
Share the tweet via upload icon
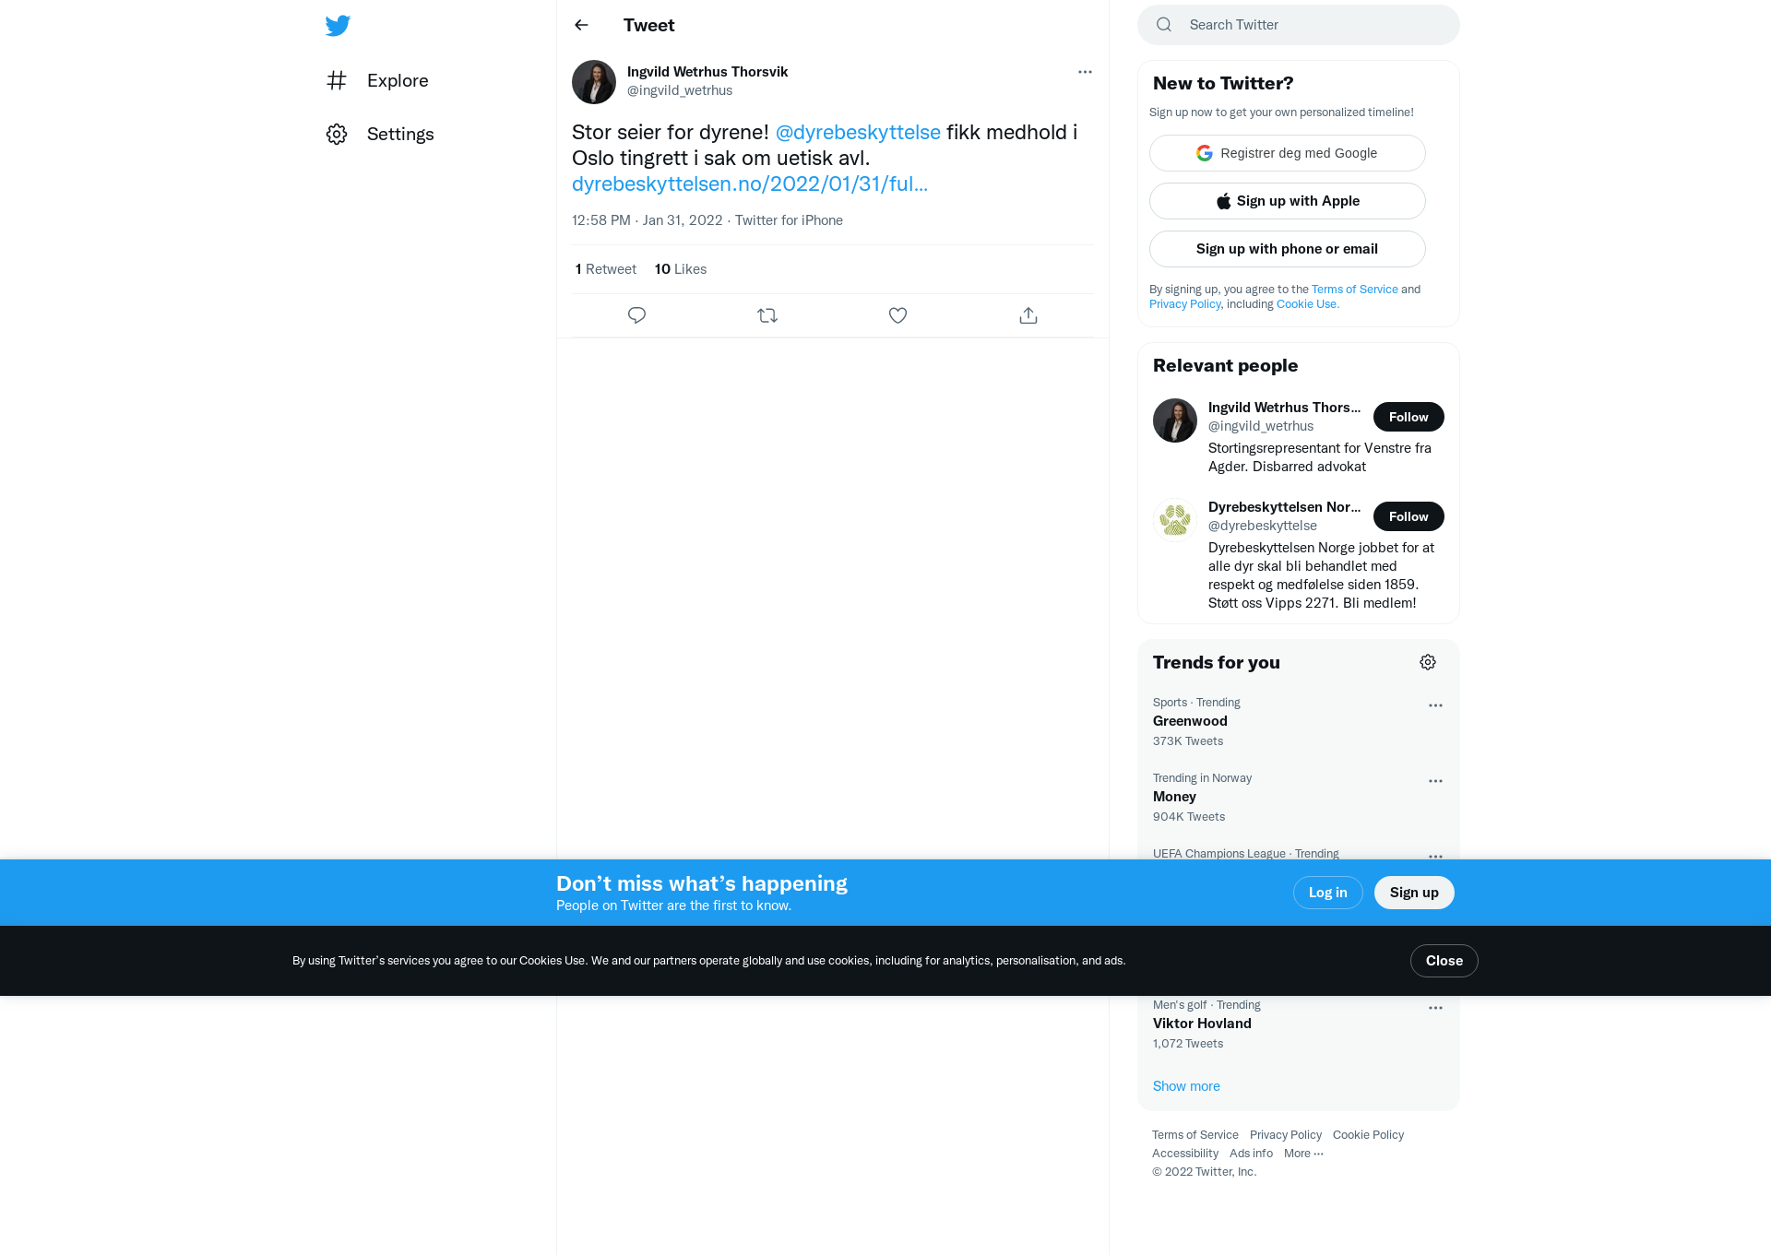click(x=1028, y=315)
